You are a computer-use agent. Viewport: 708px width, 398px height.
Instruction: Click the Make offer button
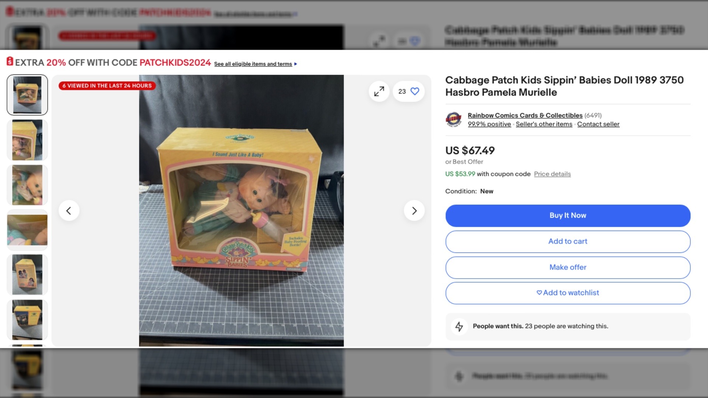(568, 268)
